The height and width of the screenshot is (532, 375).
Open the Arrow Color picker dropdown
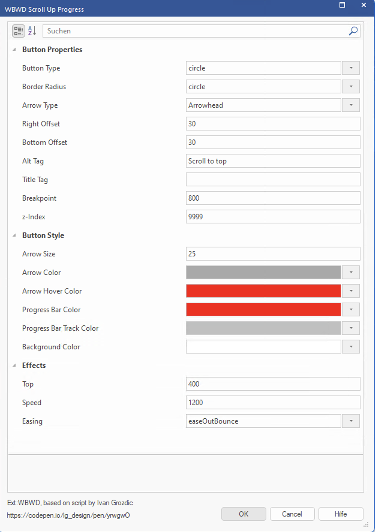pos(351,272)
